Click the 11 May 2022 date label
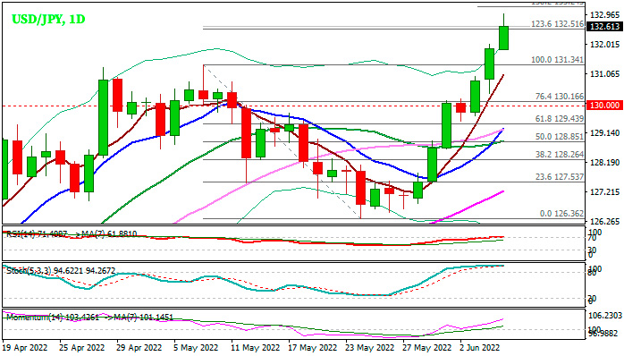Viewport: 624px width, 356px height. coord(255,348)
